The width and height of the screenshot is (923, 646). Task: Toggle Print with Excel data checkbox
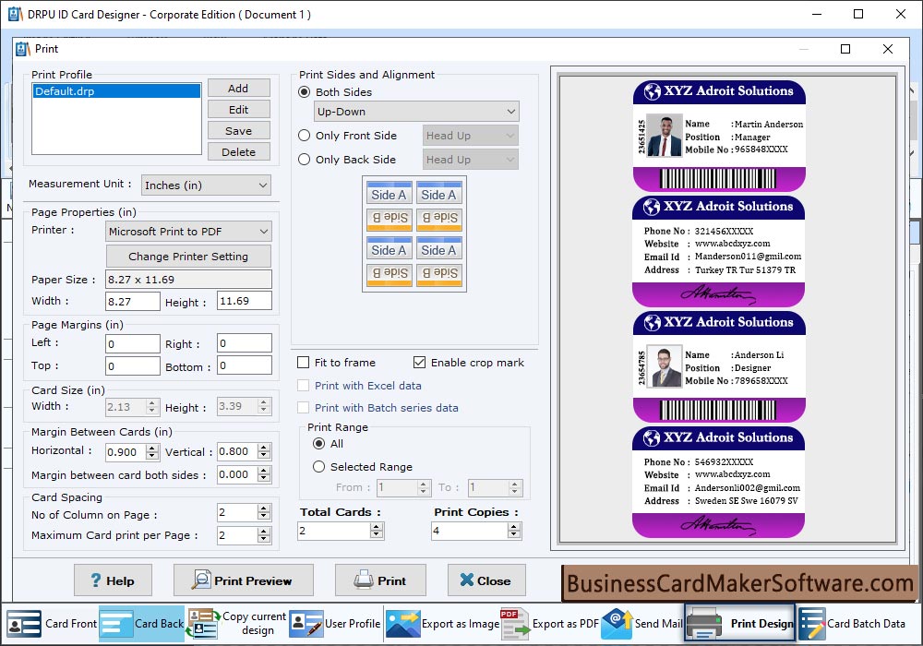[303, 386]
